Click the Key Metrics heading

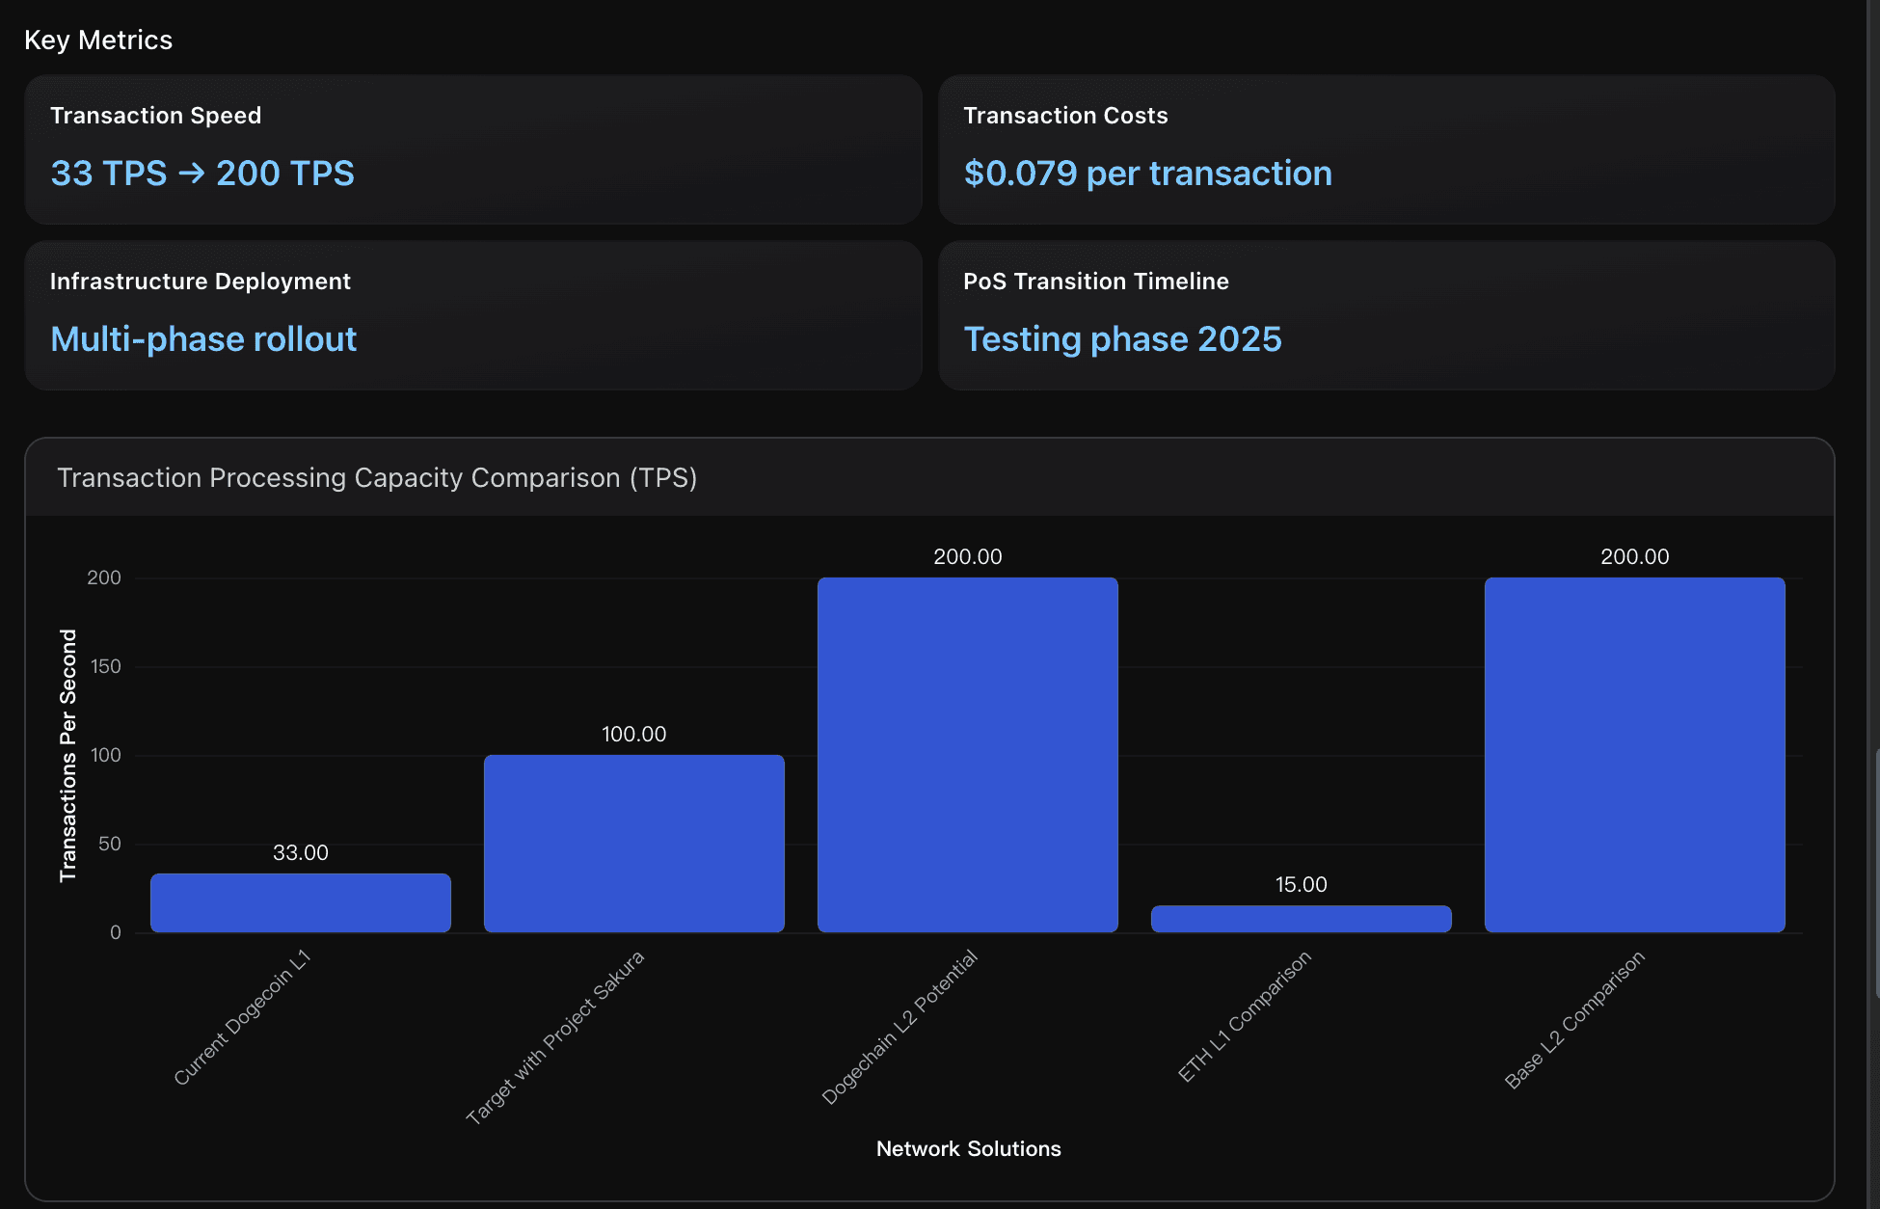pos(98,40)
